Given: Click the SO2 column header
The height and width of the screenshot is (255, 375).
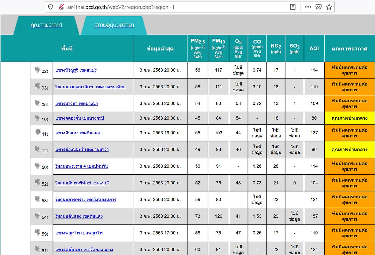Looking at the screenshot, I should [295, 48].
